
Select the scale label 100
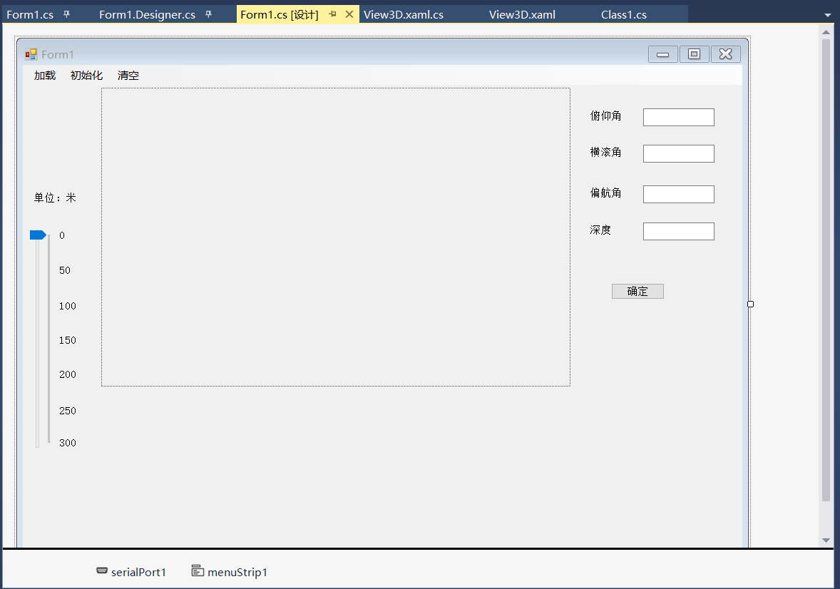(68, 306)
